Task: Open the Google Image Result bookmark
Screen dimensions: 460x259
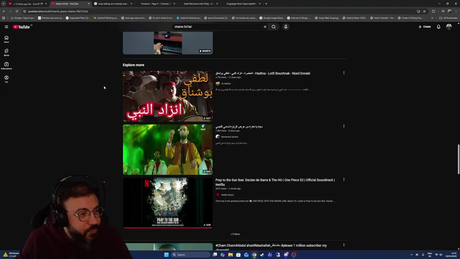Action: (271, 18)
